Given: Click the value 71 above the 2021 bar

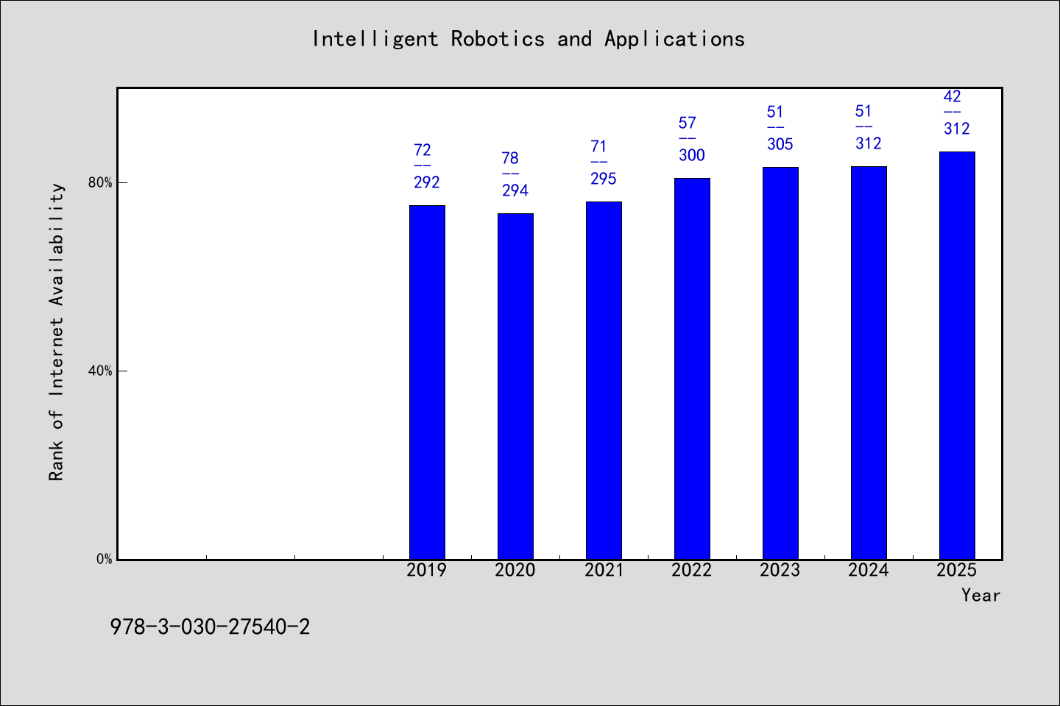Looking at the screenshot, I should (x=598, y=146).
